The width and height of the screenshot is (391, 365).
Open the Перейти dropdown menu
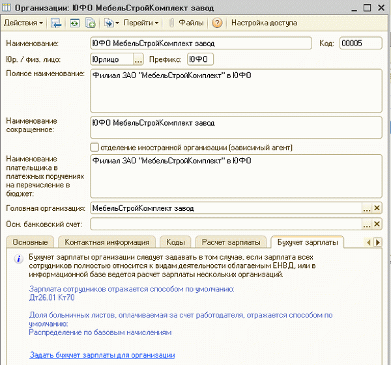[143, 23]
